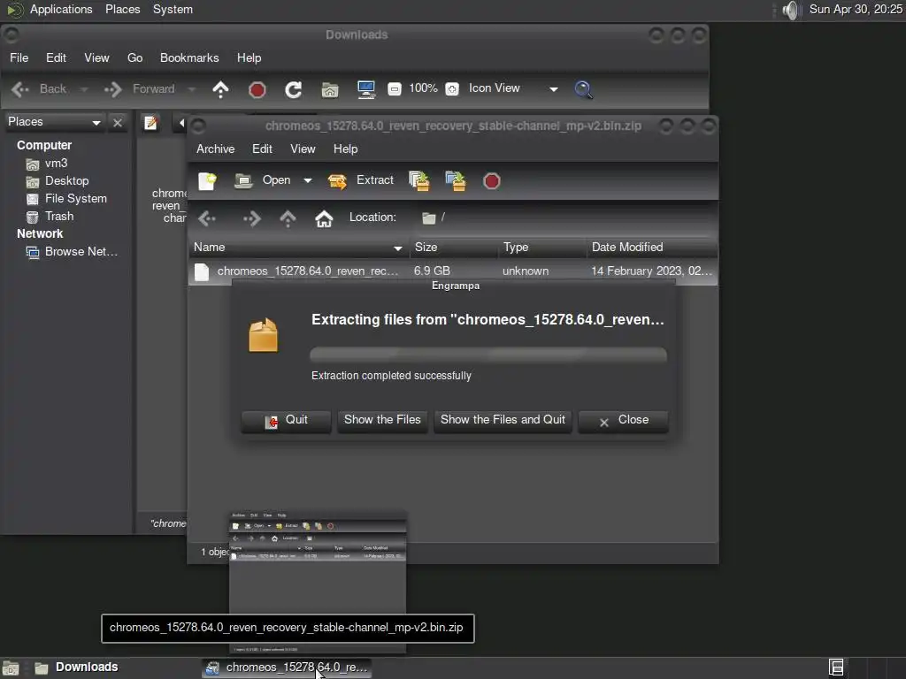Open the View menu in Downloads window
Viewport: 906px width, 679px height.
pyautogui.click(x=96, y=57)
